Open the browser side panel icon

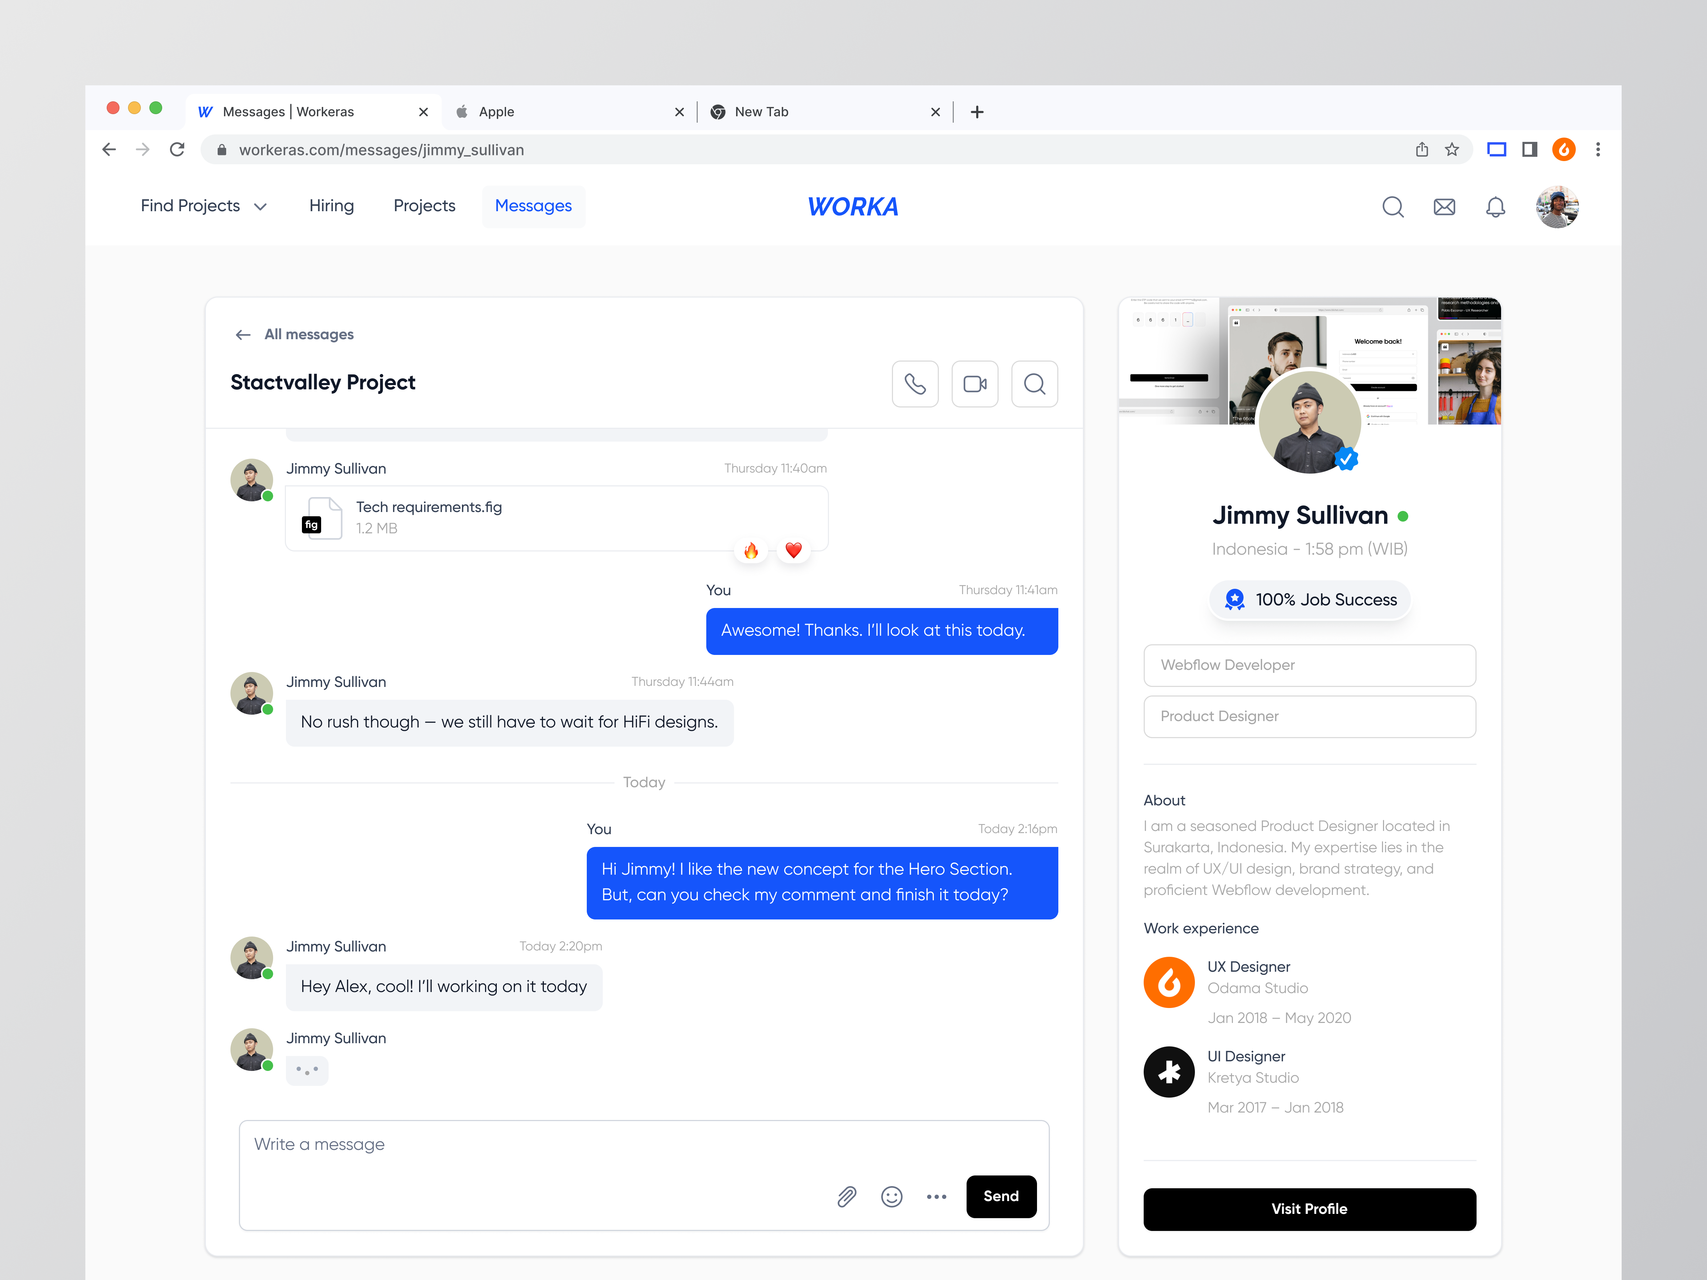point(1530,150)
